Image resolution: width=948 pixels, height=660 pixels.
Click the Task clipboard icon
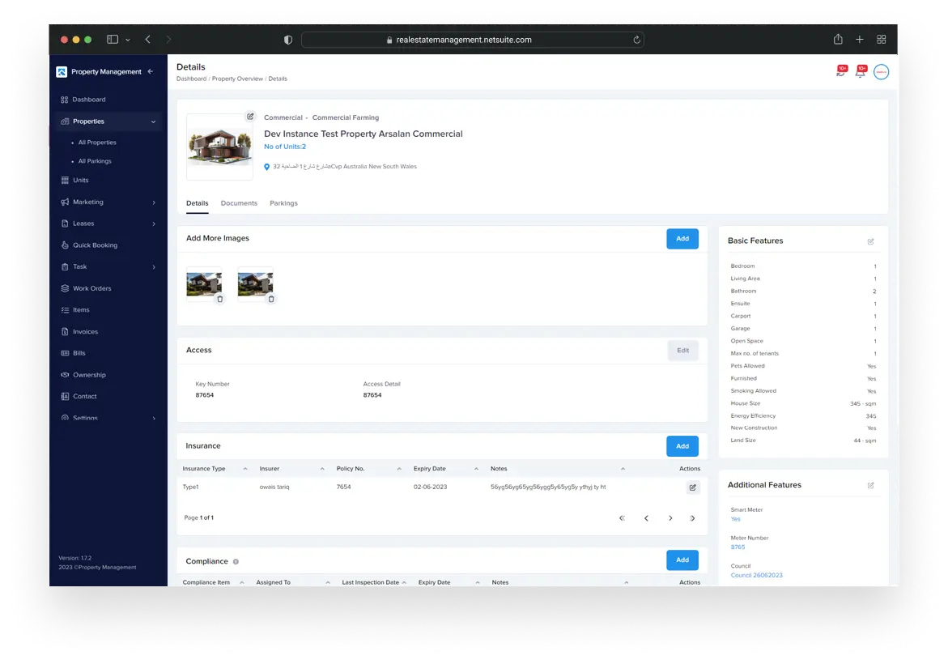coord(65,266)
